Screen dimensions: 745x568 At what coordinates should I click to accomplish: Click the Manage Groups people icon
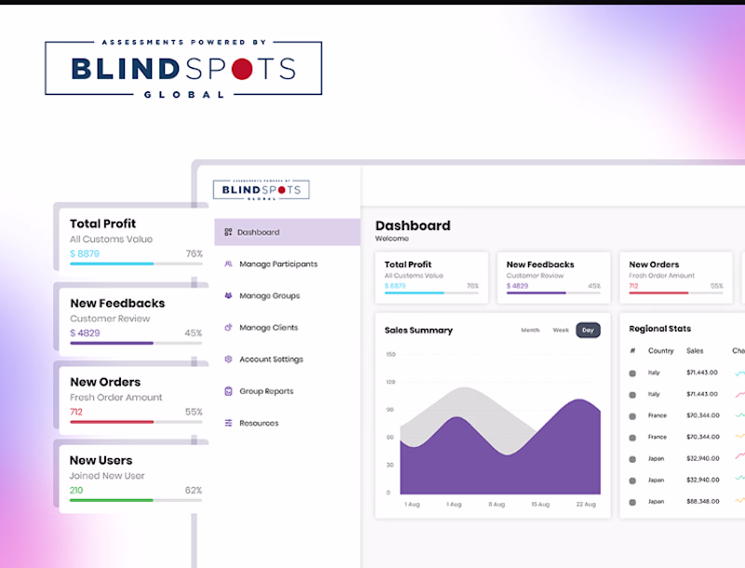[x=228, y=295]
